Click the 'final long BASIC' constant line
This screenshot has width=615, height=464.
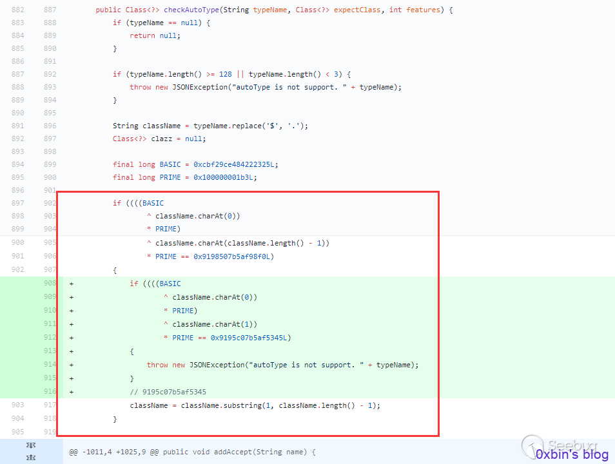[x=195, y=164]
